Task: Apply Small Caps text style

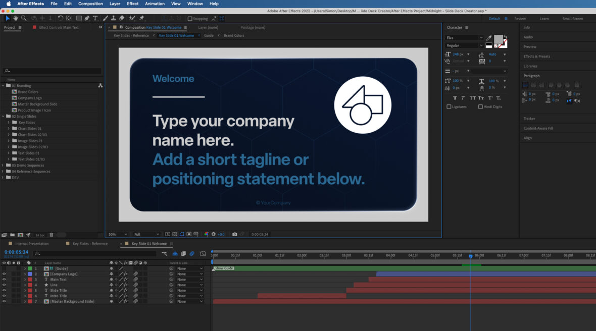Action: pos(481,98)
